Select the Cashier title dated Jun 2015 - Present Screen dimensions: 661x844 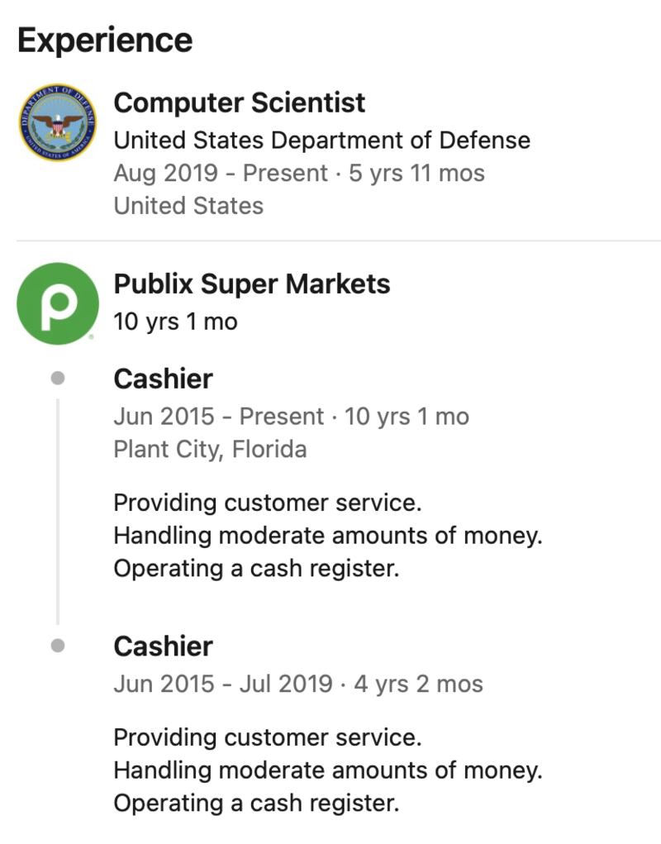163,379
